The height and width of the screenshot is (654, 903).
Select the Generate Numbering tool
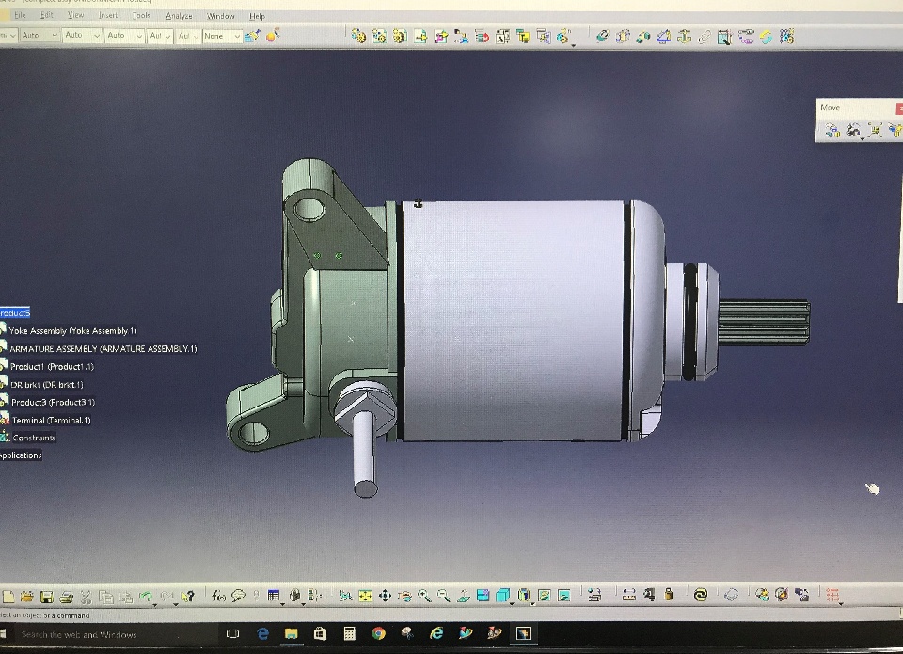(502, 37)
